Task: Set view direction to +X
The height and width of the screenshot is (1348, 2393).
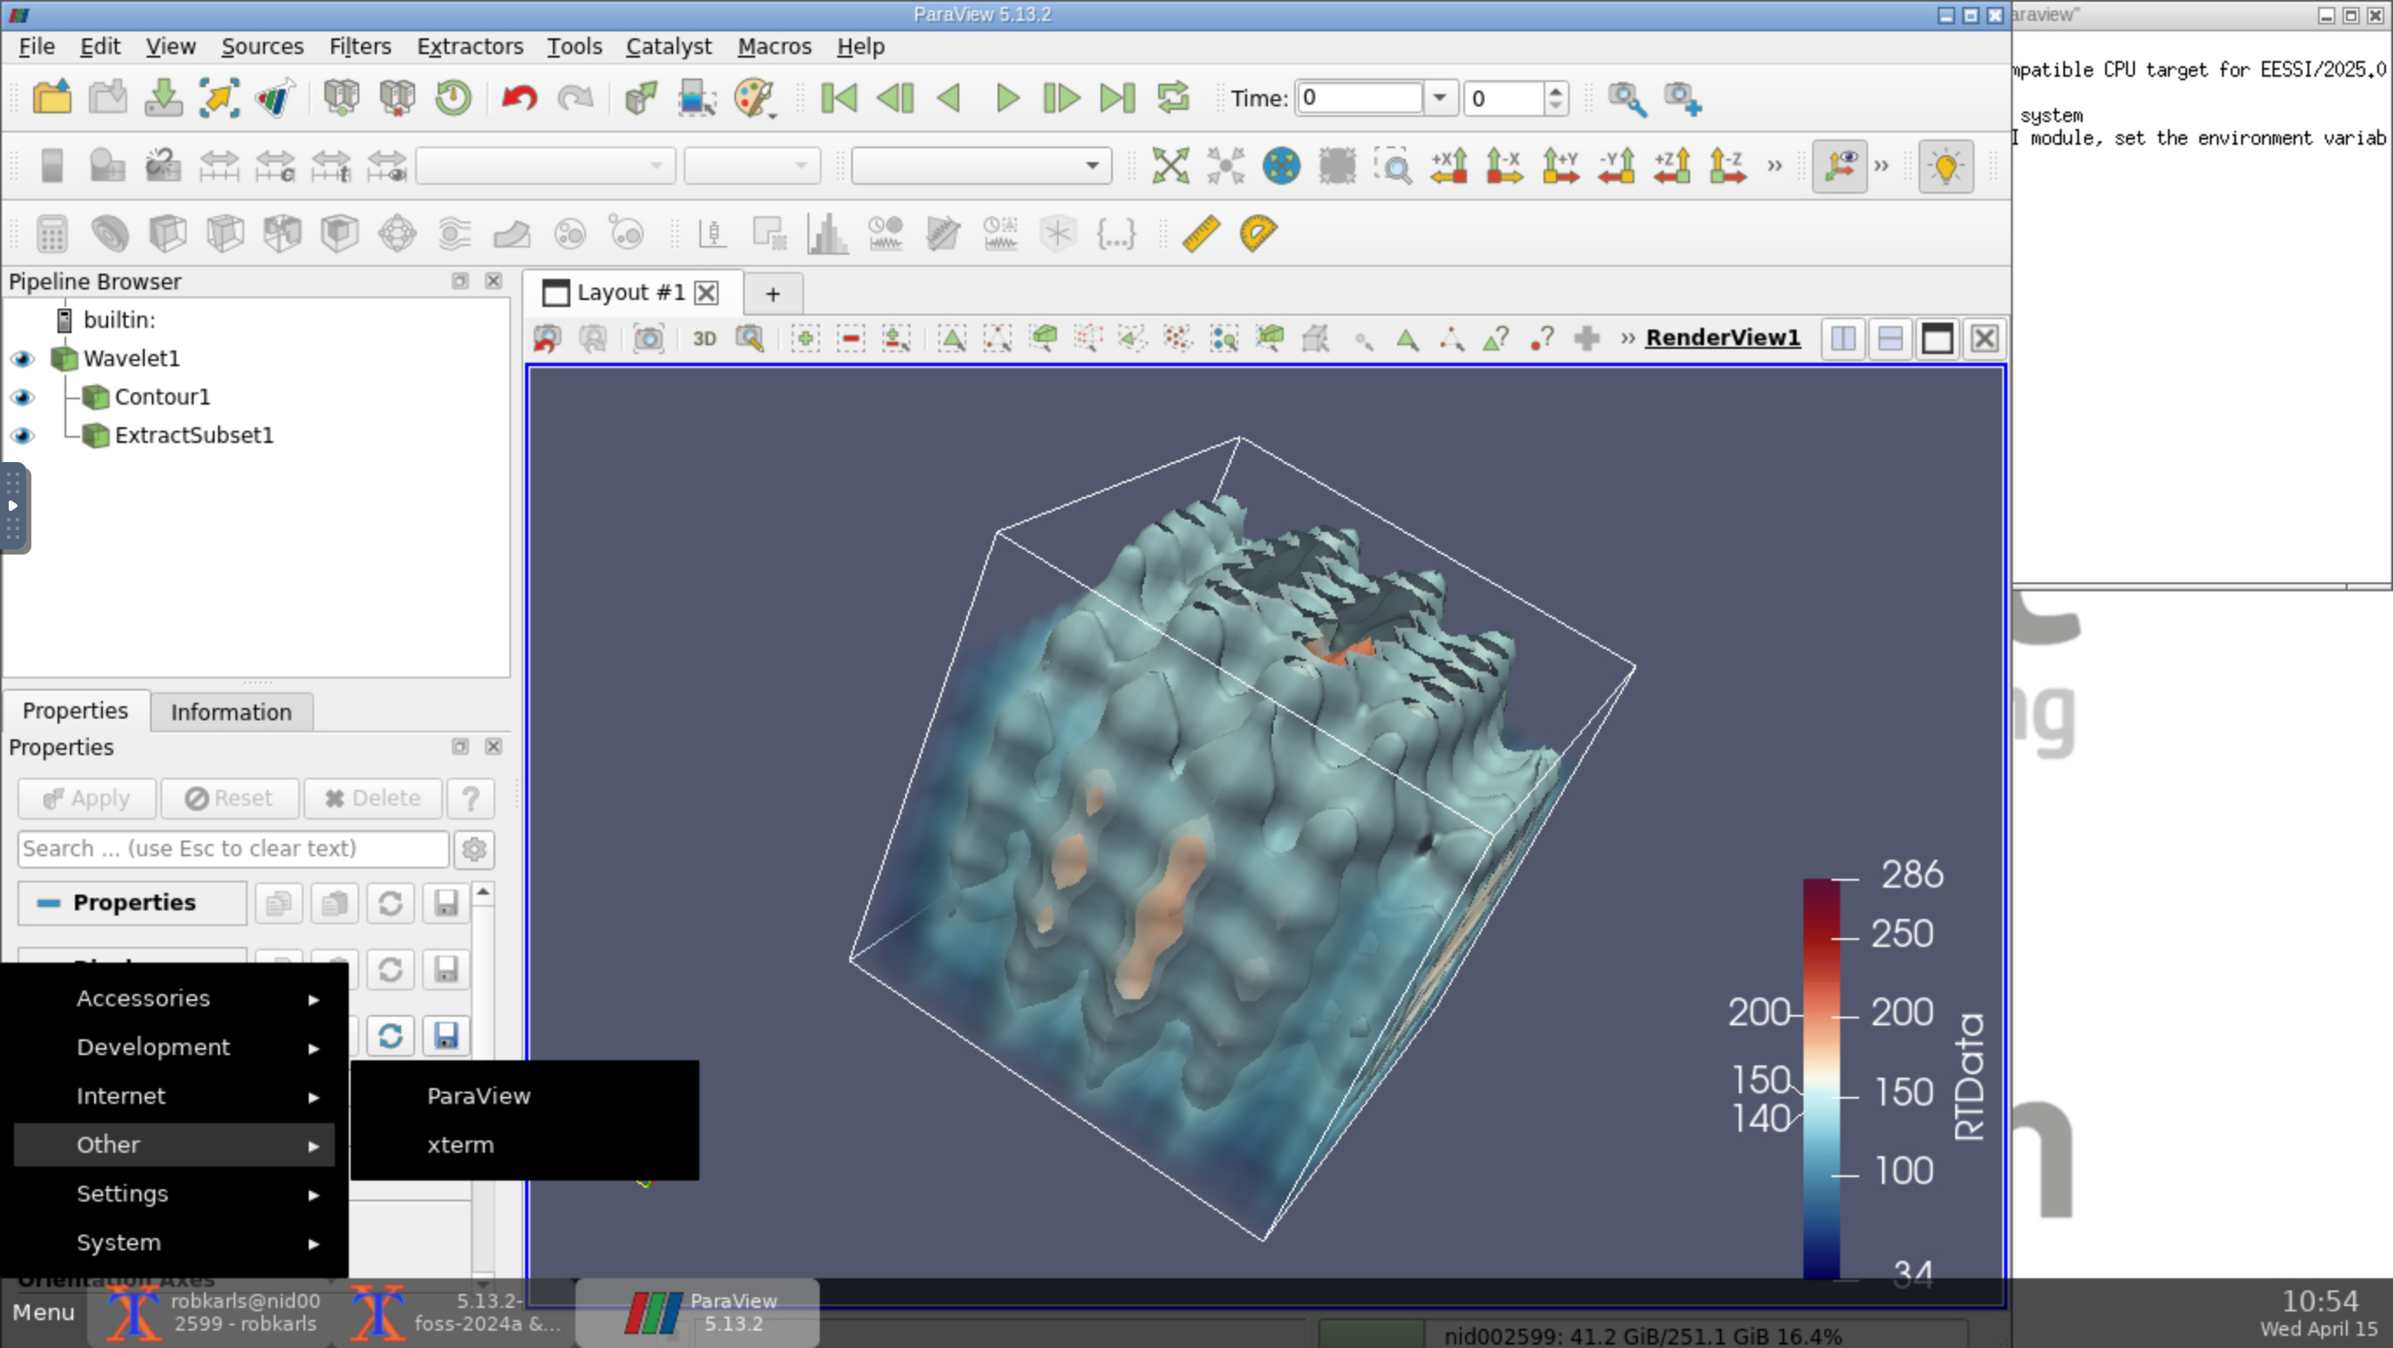Action: (1449, 167)
